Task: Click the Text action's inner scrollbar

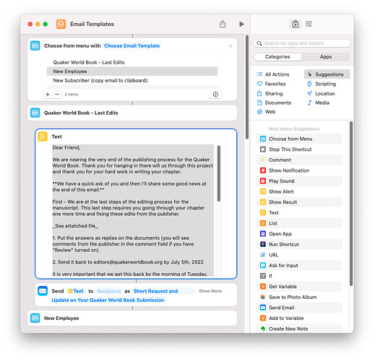Action: (219, 173)
